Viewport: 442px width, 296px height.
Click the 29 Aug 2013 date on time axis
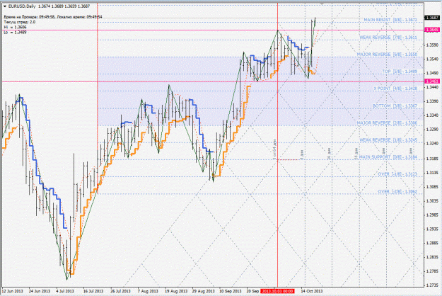point(204,291)
